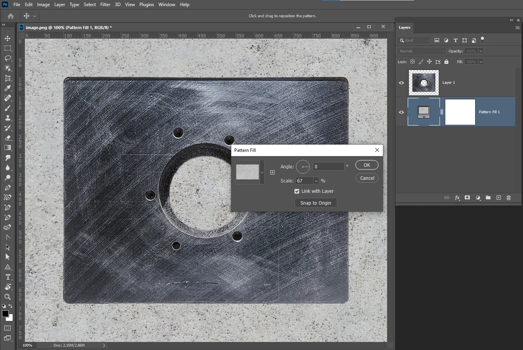Expand the Scale percentage dropdown

click(x=316, y=181)
